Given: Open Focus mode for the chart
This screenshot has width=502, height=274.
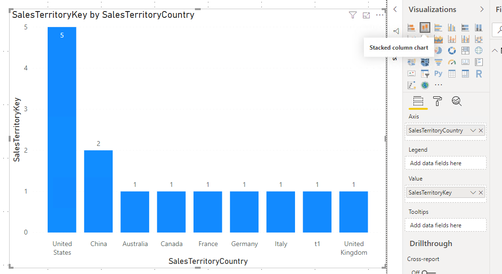Looking at the screenshot, I should click(366, 15).
